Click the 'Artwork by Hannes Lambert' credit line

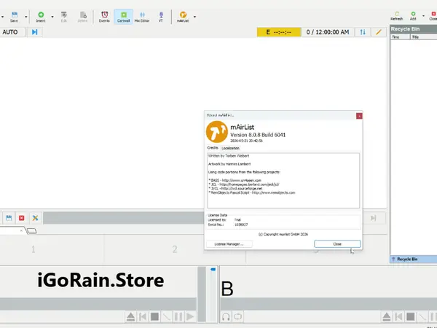(229, 164)
